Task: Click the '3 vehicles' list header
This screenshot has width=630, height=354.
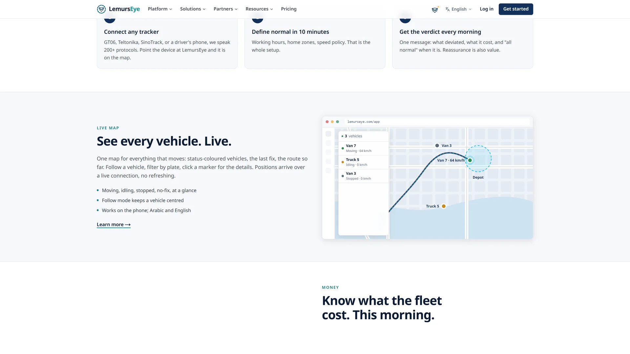Action: pos(364,136)
